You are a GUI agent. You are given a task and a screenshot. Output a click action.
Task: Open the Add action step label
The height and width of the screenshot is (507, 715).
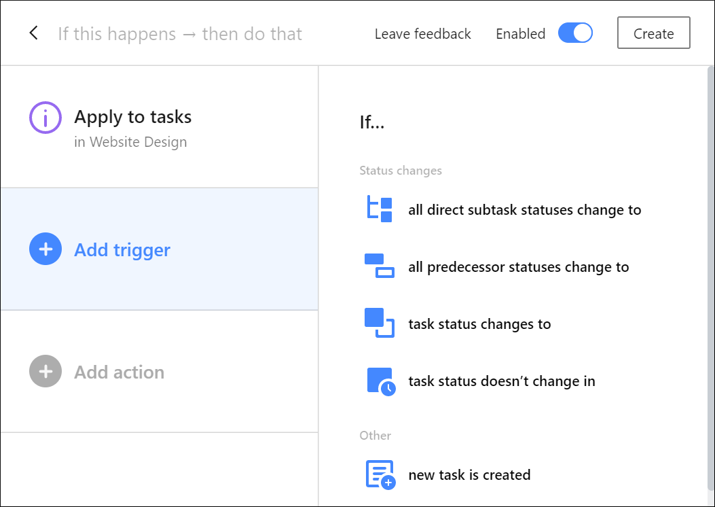120,372
